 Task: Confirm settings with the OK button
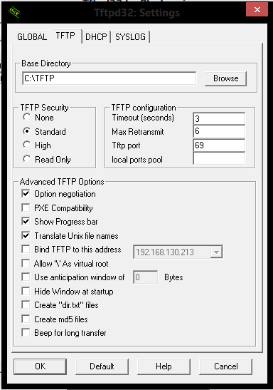coord(41,366)
